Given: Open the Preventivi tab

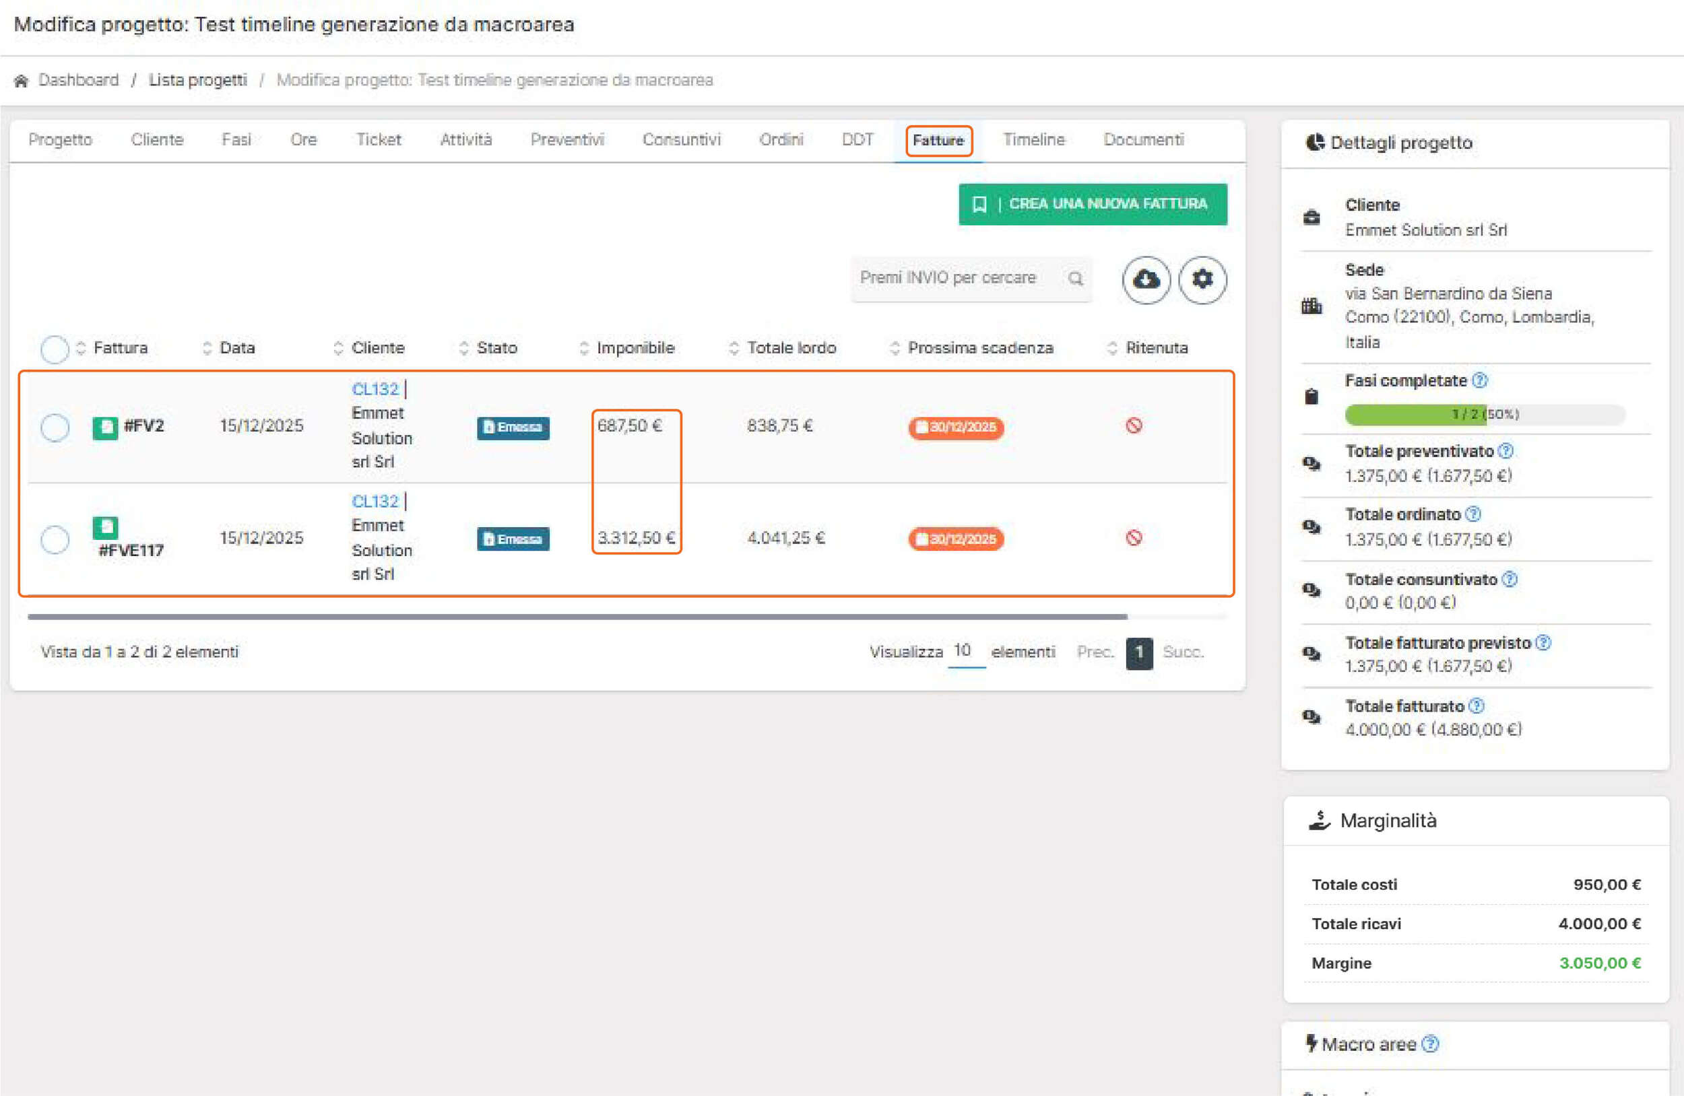Looking at the screenshot, I should click(x=566, y=140).
